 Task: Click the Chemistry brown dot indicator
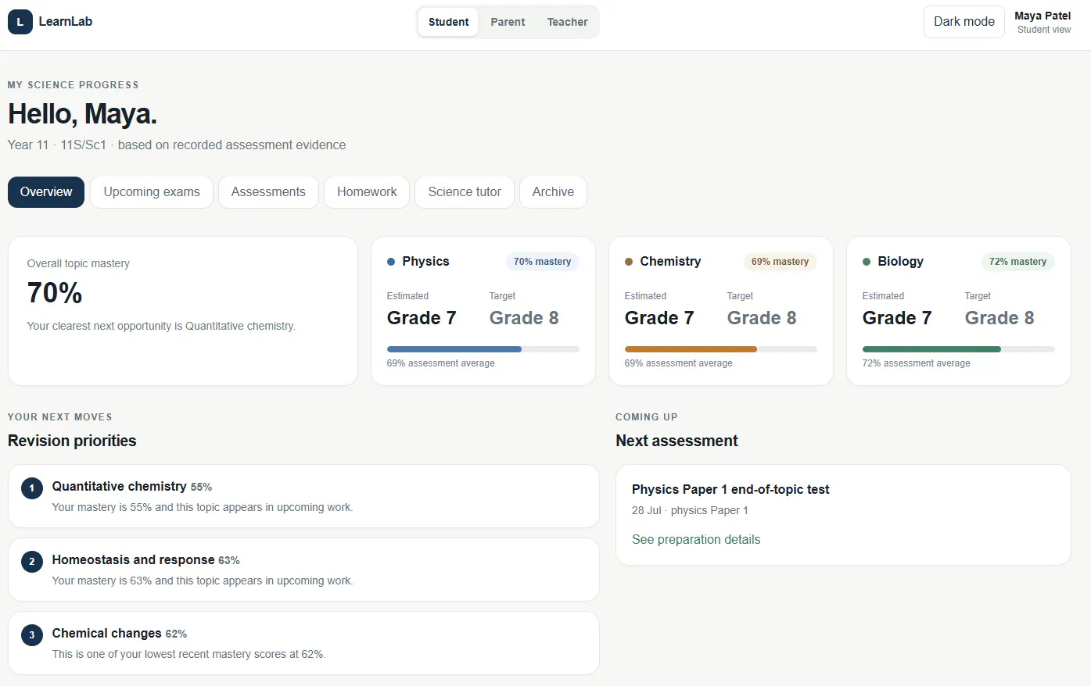click(x=629, y=262)
